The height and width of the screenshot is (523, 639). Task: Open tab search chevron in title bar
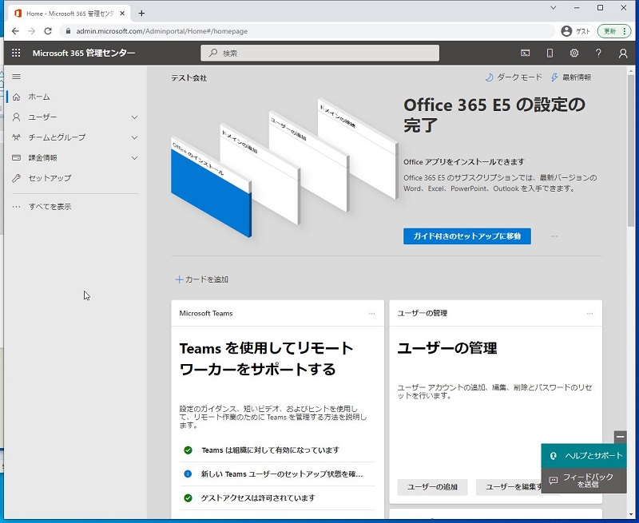[553, 8]
